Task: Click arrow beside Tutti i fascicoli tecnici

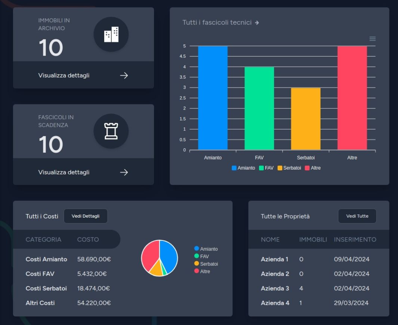Action: point(257,23)
